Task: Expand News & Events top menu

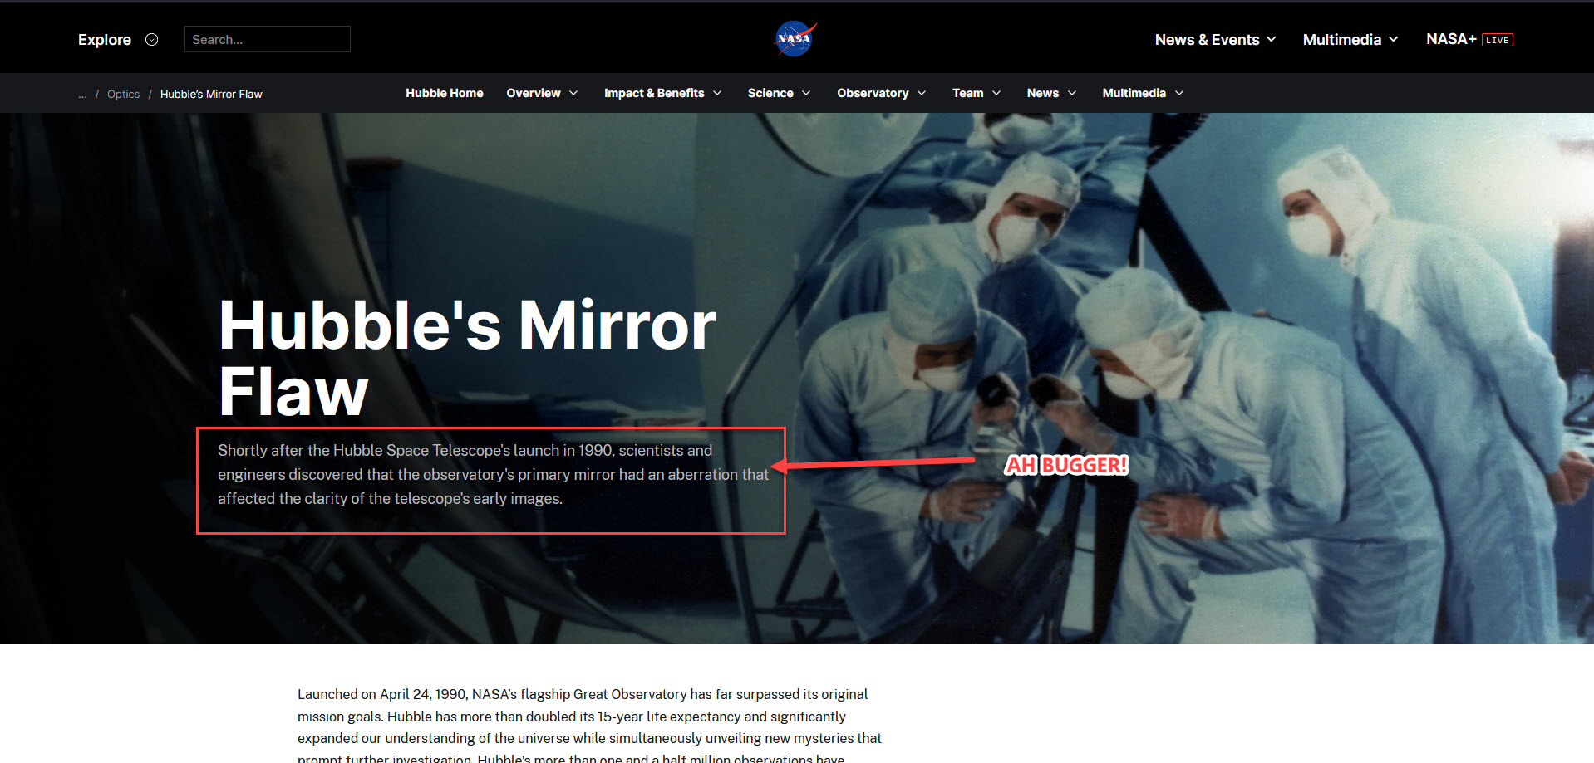Action: pyautogui.click(x=1215, y=40)
